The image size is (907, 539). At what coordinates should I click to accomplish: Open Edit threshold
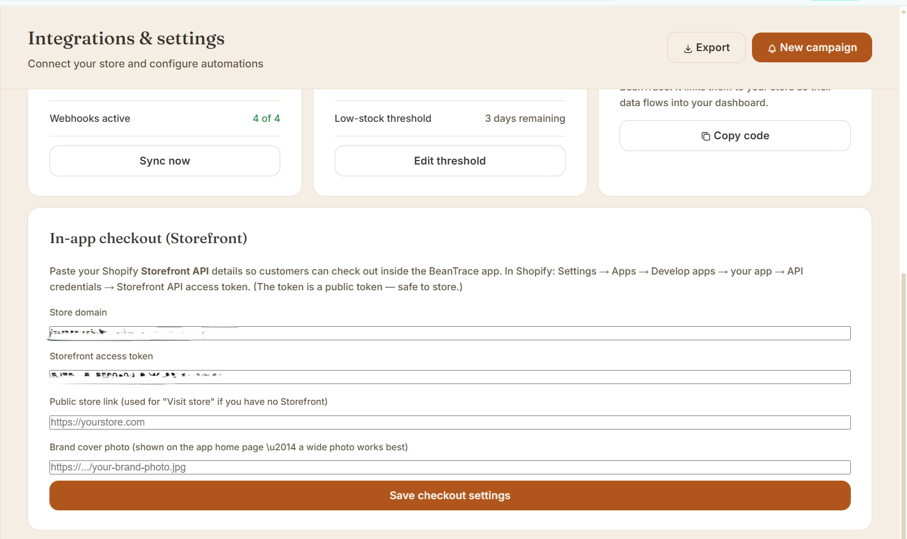450,161
